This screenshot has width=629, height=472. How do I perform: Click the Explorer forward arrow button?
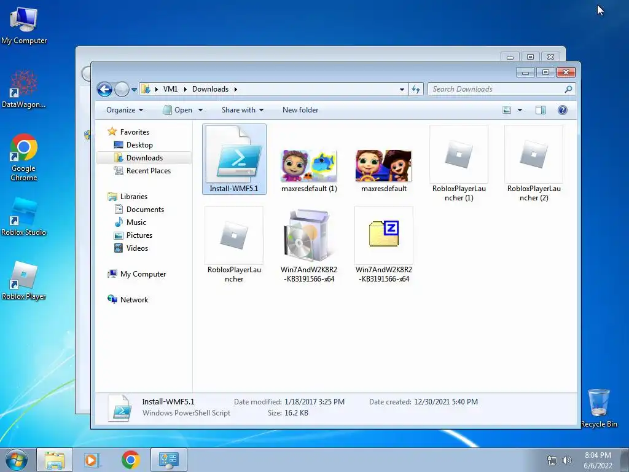point(122,89)
